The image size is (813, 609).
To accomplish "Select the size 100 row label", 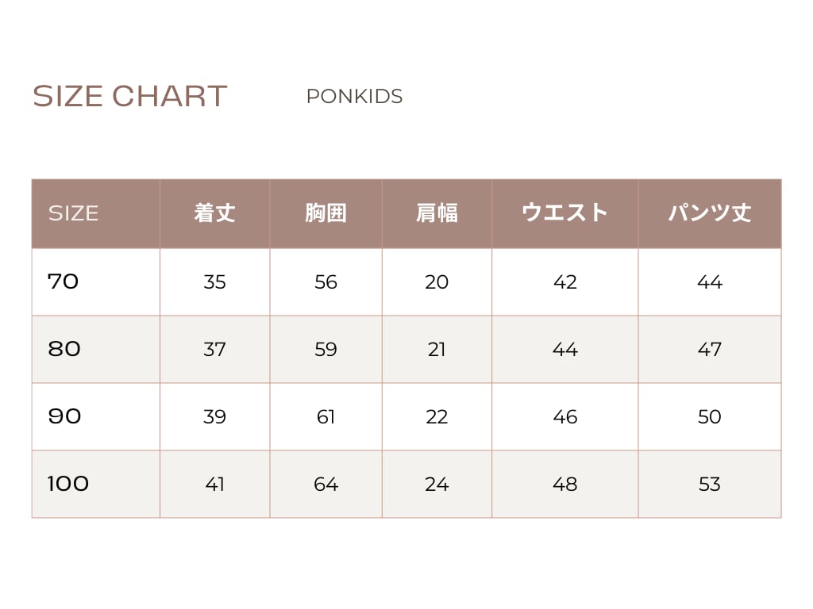I will pyautogui.click(x=68, y=484).
